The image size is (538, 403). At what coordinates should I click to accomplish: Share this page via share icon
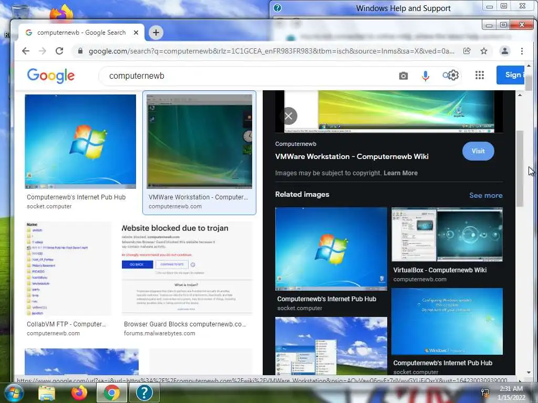(467, 51)
